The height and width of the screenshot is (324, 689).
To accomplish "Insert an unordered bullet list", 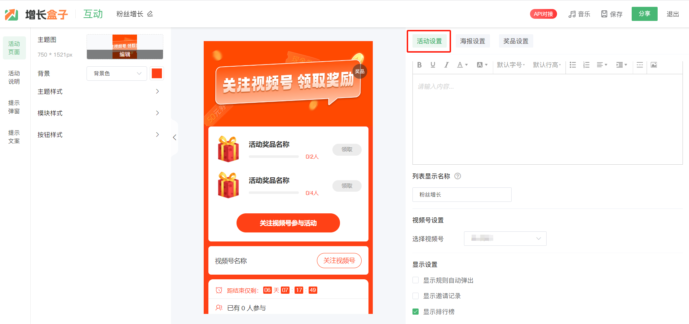I will pyautogui.click(x=573, y=65).
